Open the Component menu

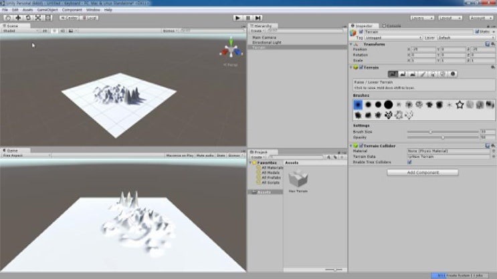(72, 10)
